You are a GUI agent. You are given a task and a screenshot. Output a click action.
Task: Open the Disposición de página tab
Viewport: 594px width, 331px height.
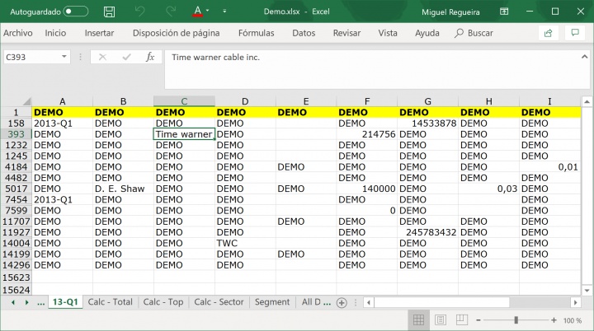click(x=177, y=33)
